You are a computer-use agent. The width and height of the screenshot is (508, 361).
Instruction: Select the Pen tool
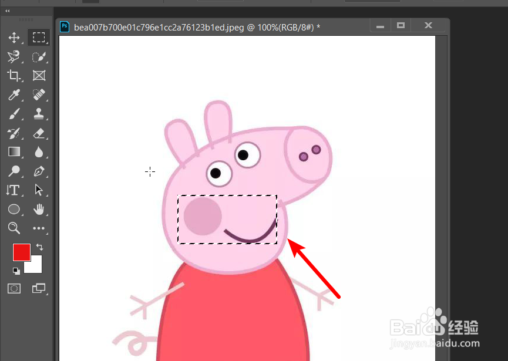point(39,171)
